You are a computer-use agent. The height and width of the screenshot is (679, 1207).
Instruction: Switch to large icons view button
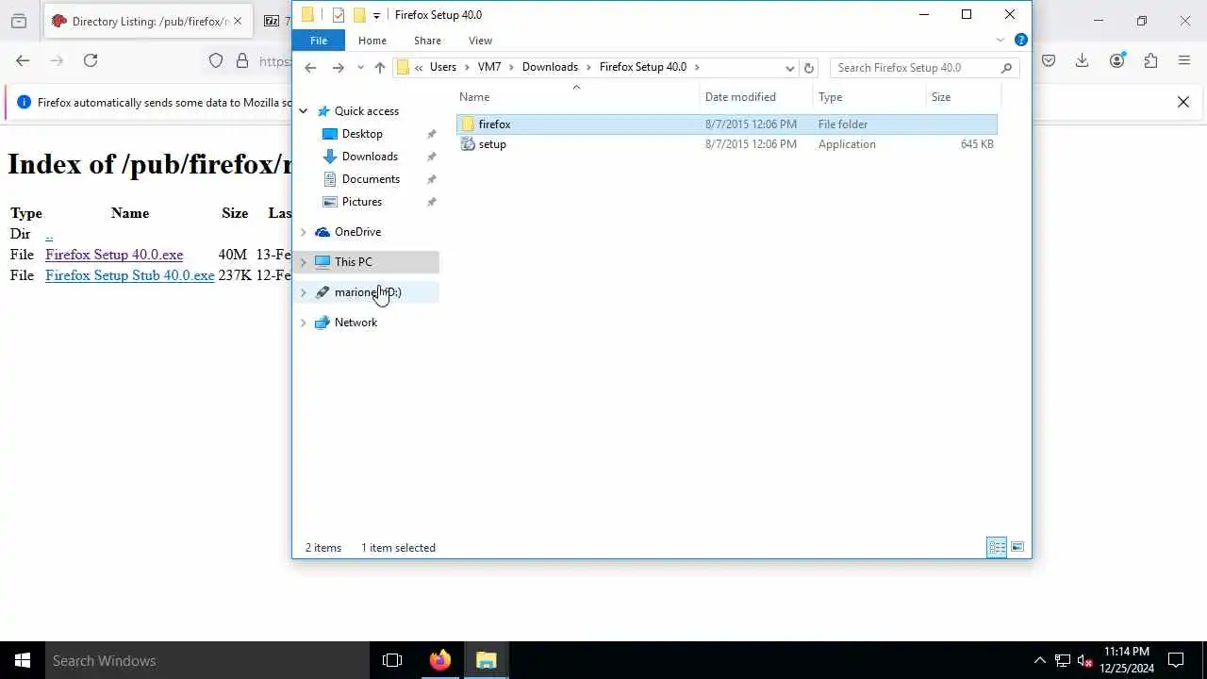1017,547
